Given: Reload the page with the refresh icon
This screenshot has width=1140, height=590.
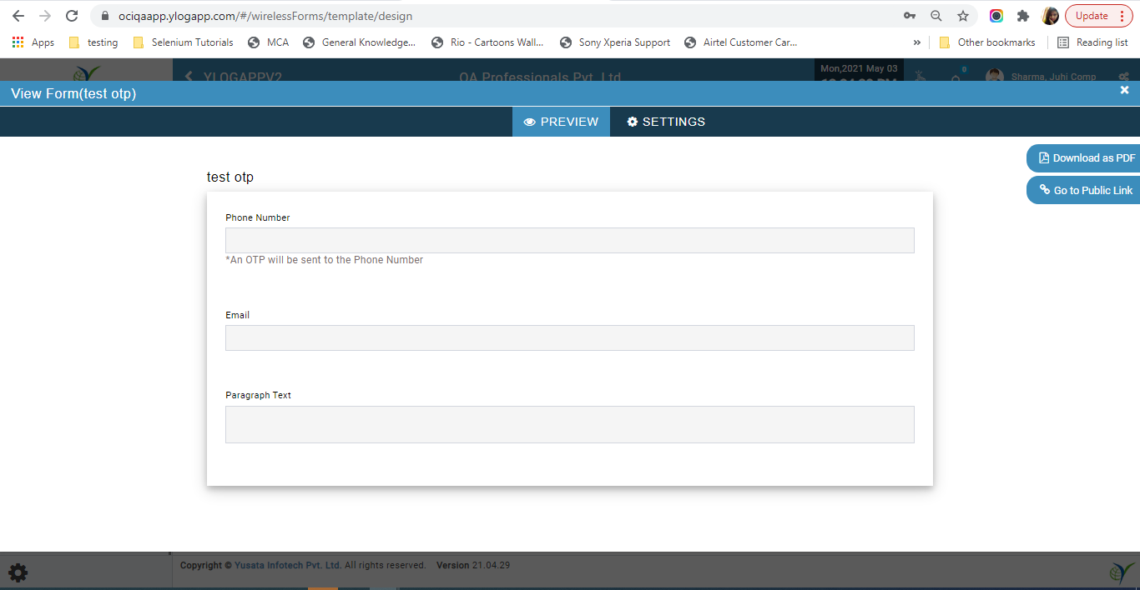Looking at the screenshot, I should point(72,16).
